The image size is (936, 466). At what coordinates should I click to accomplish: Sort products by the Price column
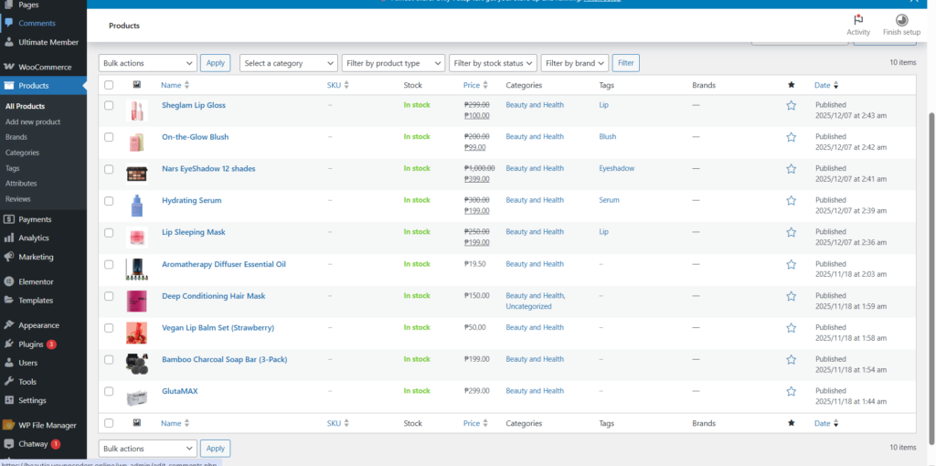click(x=472, y=85)
